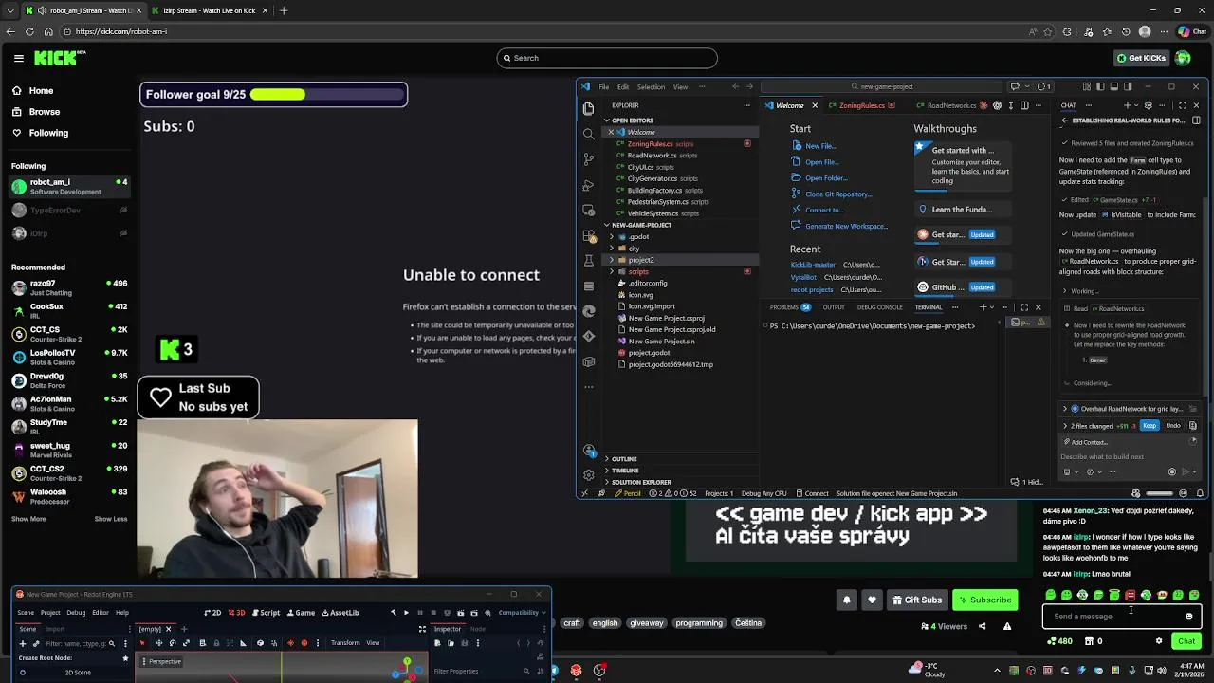Toggle VS Code Secondary Side Bar layout icon
Screen dimensions: 1214x683
[1126, 86]
